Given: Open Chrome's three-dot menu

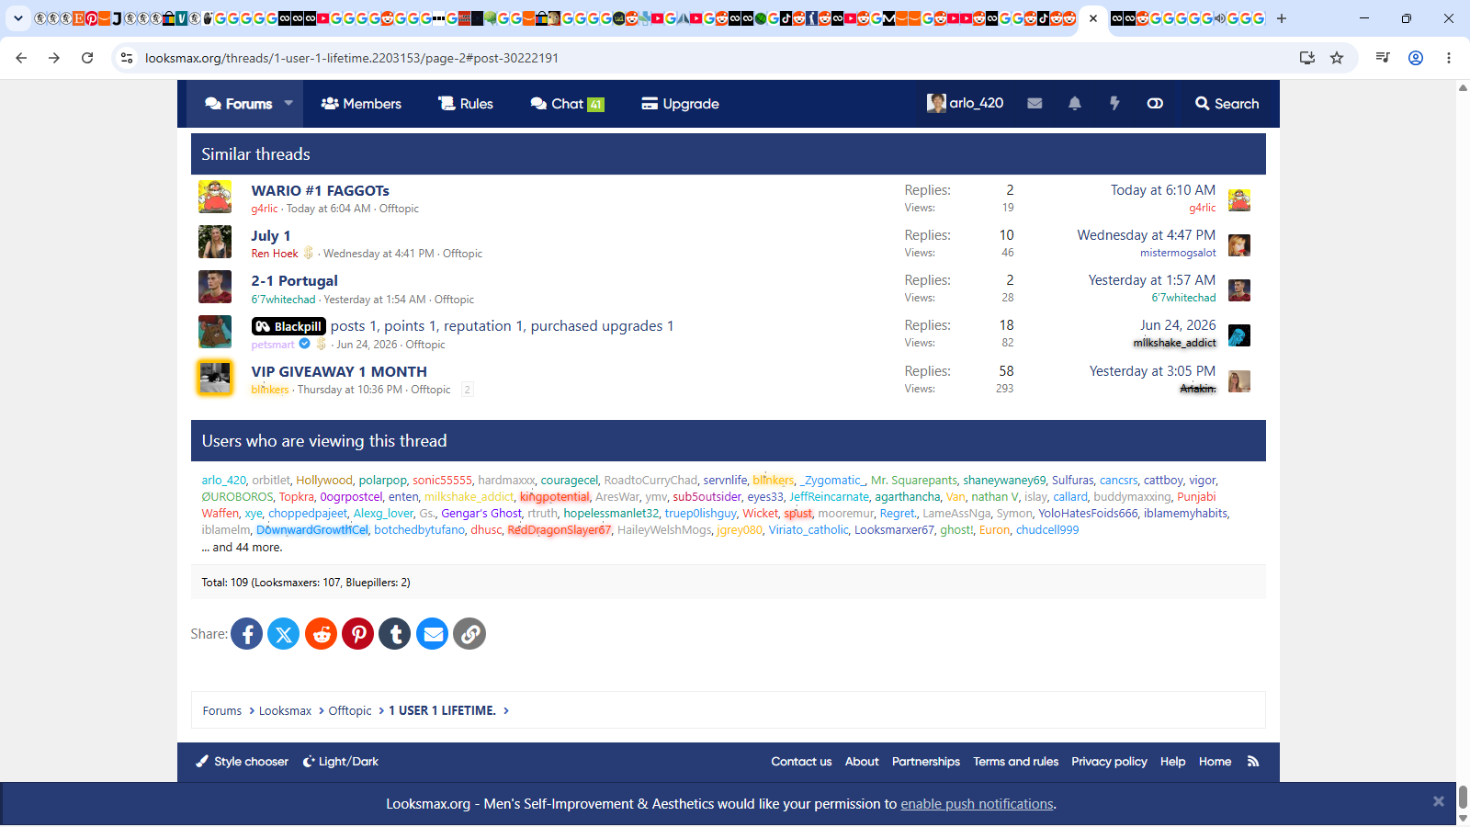Looking at the screenshot, I should [1449, 58].
